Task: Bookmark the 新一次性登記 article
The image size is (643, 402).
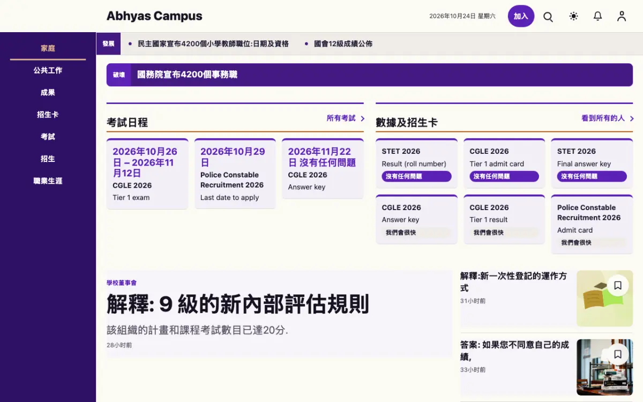Action: tap(618, 286)
